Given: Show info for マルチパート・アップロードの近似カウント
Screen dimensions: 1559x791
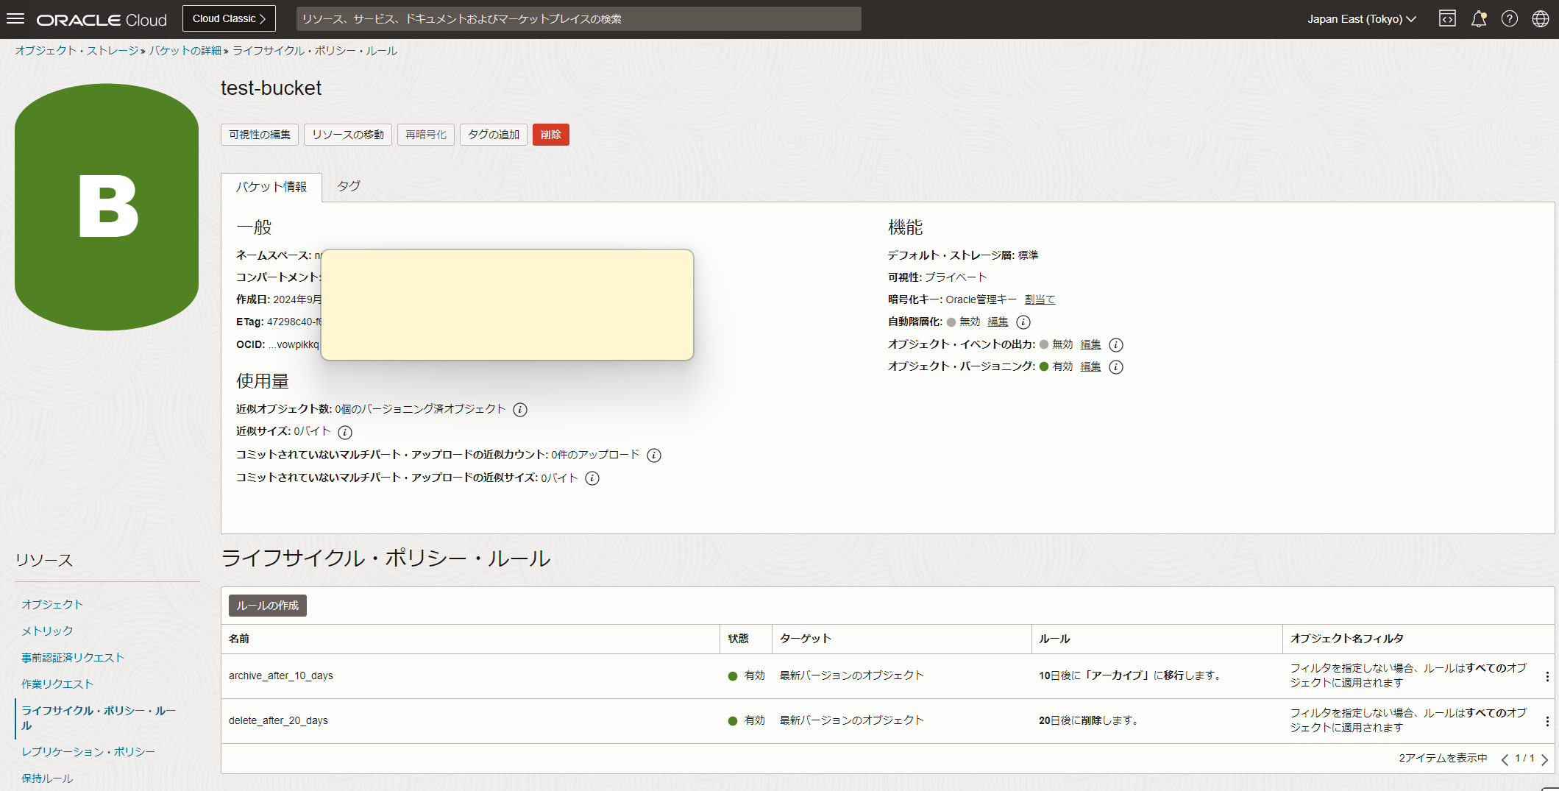Looking at the screenshot, I should click(x=654, y=455).
